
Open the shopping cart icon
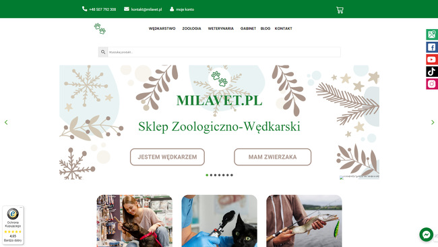pos(340,10)
